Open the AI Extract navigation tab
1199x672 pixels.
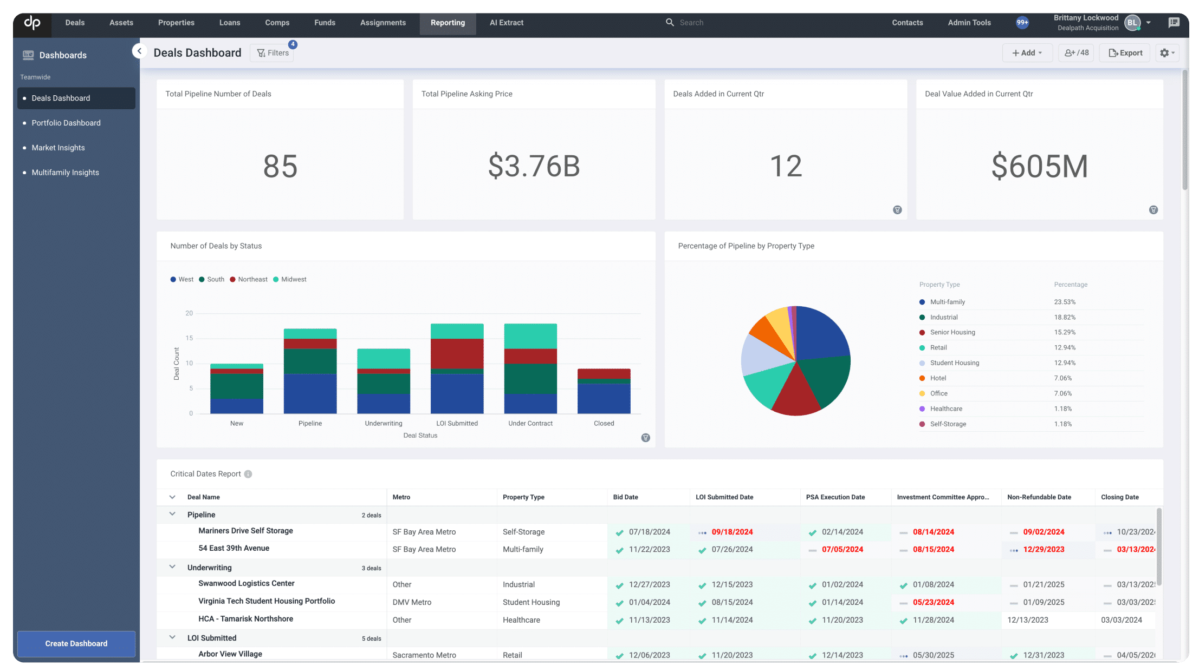click(507, 22)
